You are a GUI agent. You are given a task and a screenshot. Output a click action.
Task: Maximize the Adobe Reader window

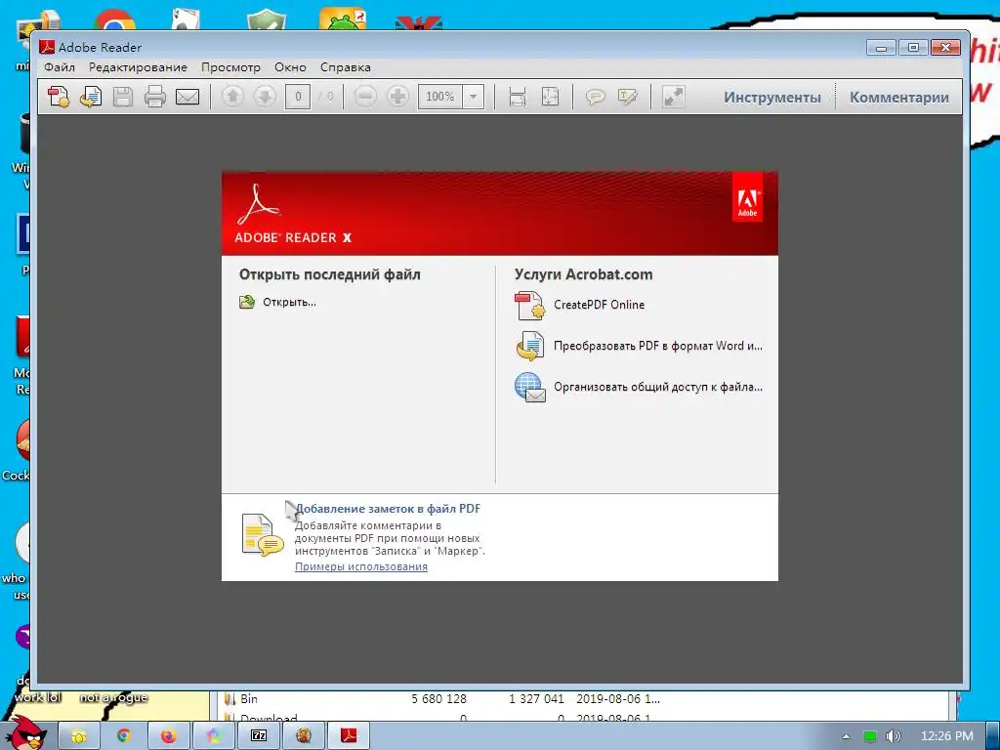coord(913,47)
